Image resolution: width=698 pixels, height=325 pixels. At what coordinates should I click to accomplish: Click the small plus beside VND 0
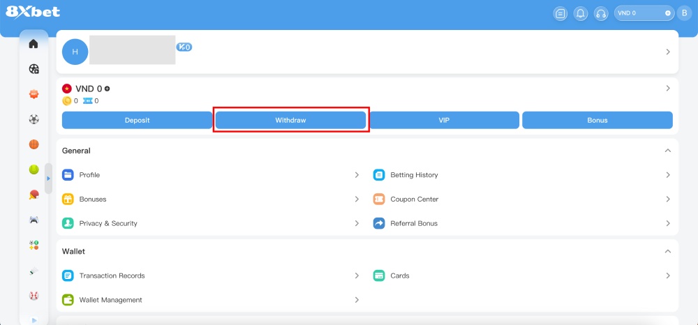pyautogui.click(x=107, y=89)
